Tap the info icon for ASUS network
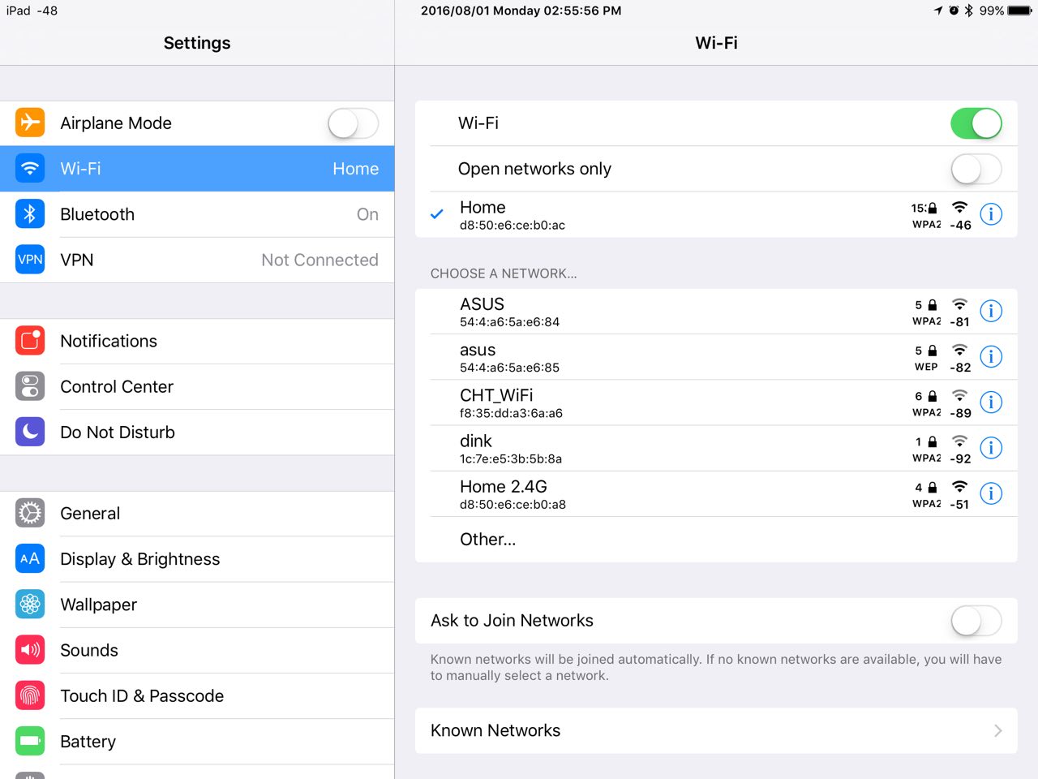The height and width of the screenshot is (779, 1038). click(x=991, y=312)
